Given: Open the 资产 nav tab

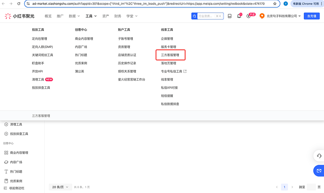Looking at the screenshot, I should click(106, 16).
